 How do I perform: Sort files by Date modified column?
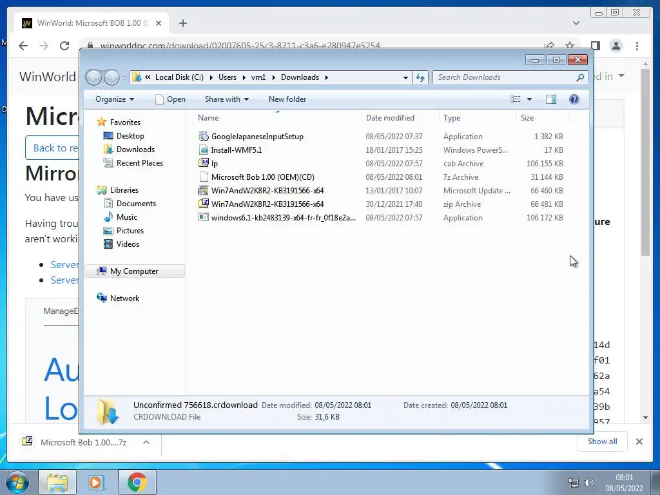click(400, 118)
